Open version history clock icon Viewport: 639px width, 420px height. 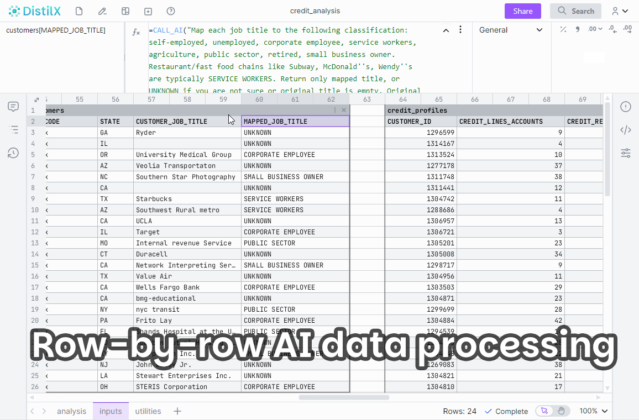[13, 153]
